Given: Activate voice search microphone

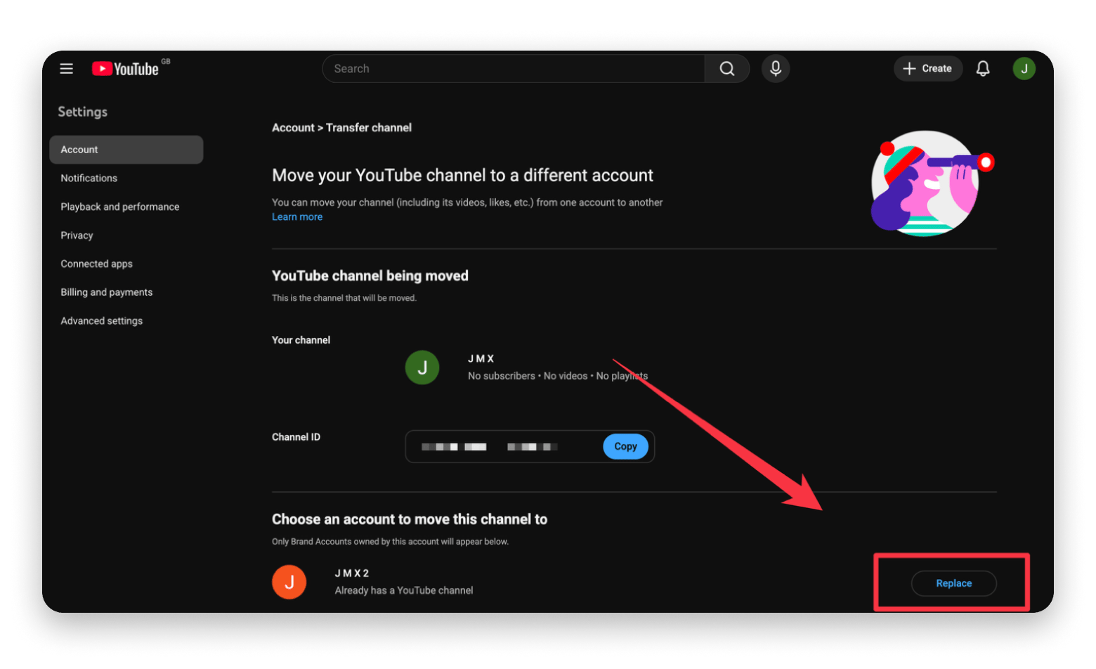Looking at the screenshot, I should [776, 69].
